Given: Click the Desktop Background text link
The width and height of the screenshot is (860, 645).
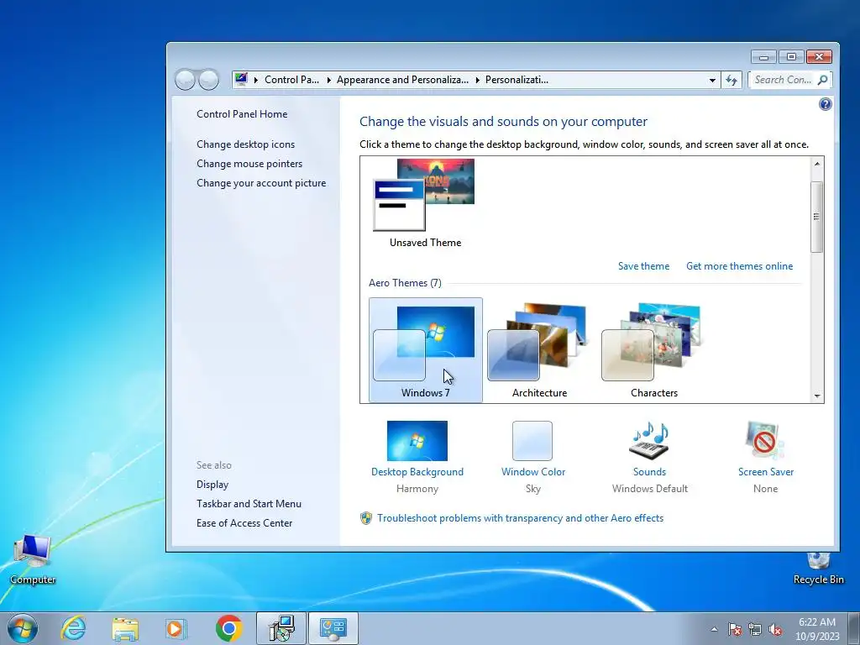Looking at the screenshot, I should pos(417,472).
